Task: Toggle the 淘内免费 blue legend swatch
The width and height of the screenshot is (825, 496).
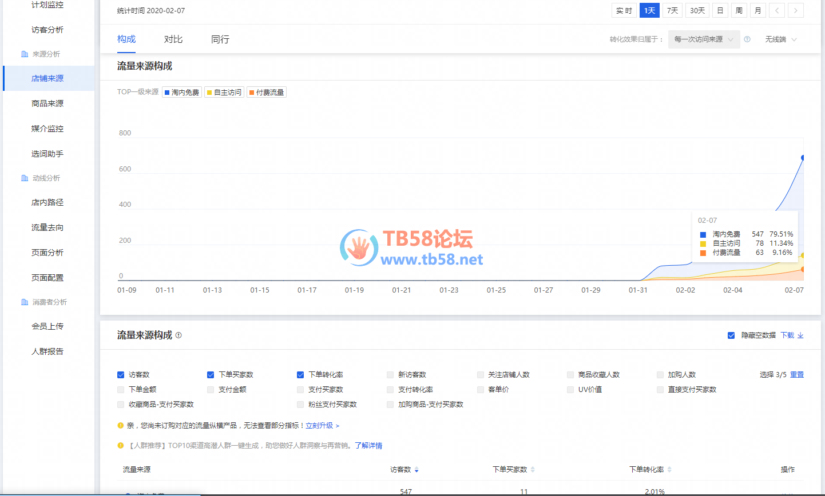Action: point(167,93)
